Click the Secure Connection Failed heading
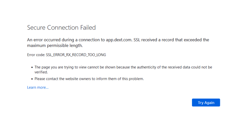235x125 pixels. coord(61,28)
